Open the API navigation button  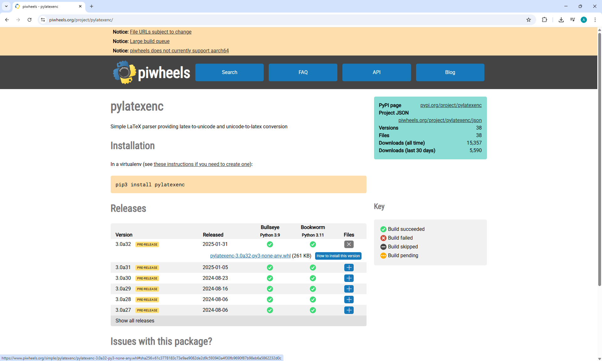click(x=376, y=72)
